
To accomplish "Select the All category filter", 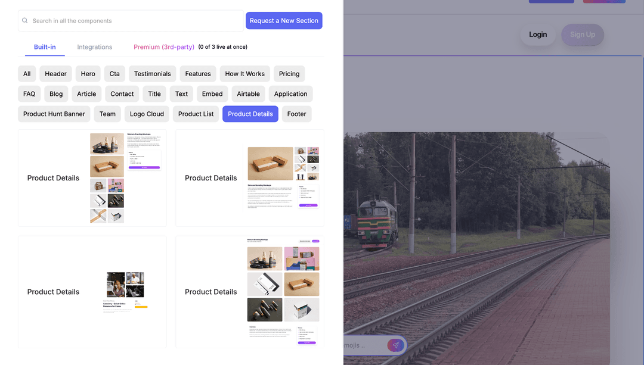I will tap(27, 74).
